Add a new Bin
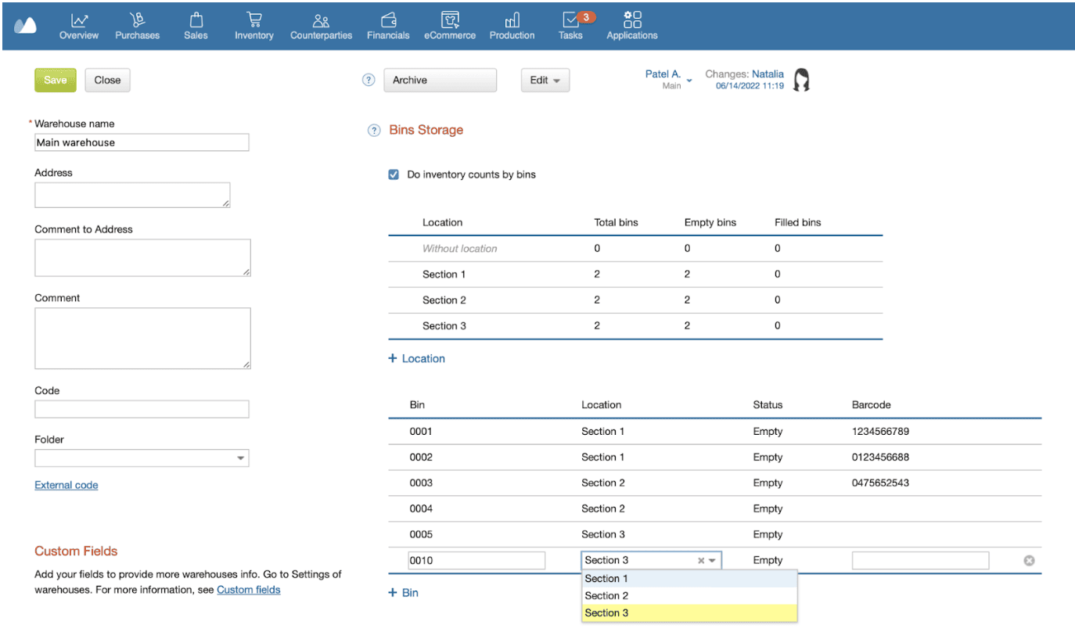The image size is (1075, 632). tap(404, 592)
